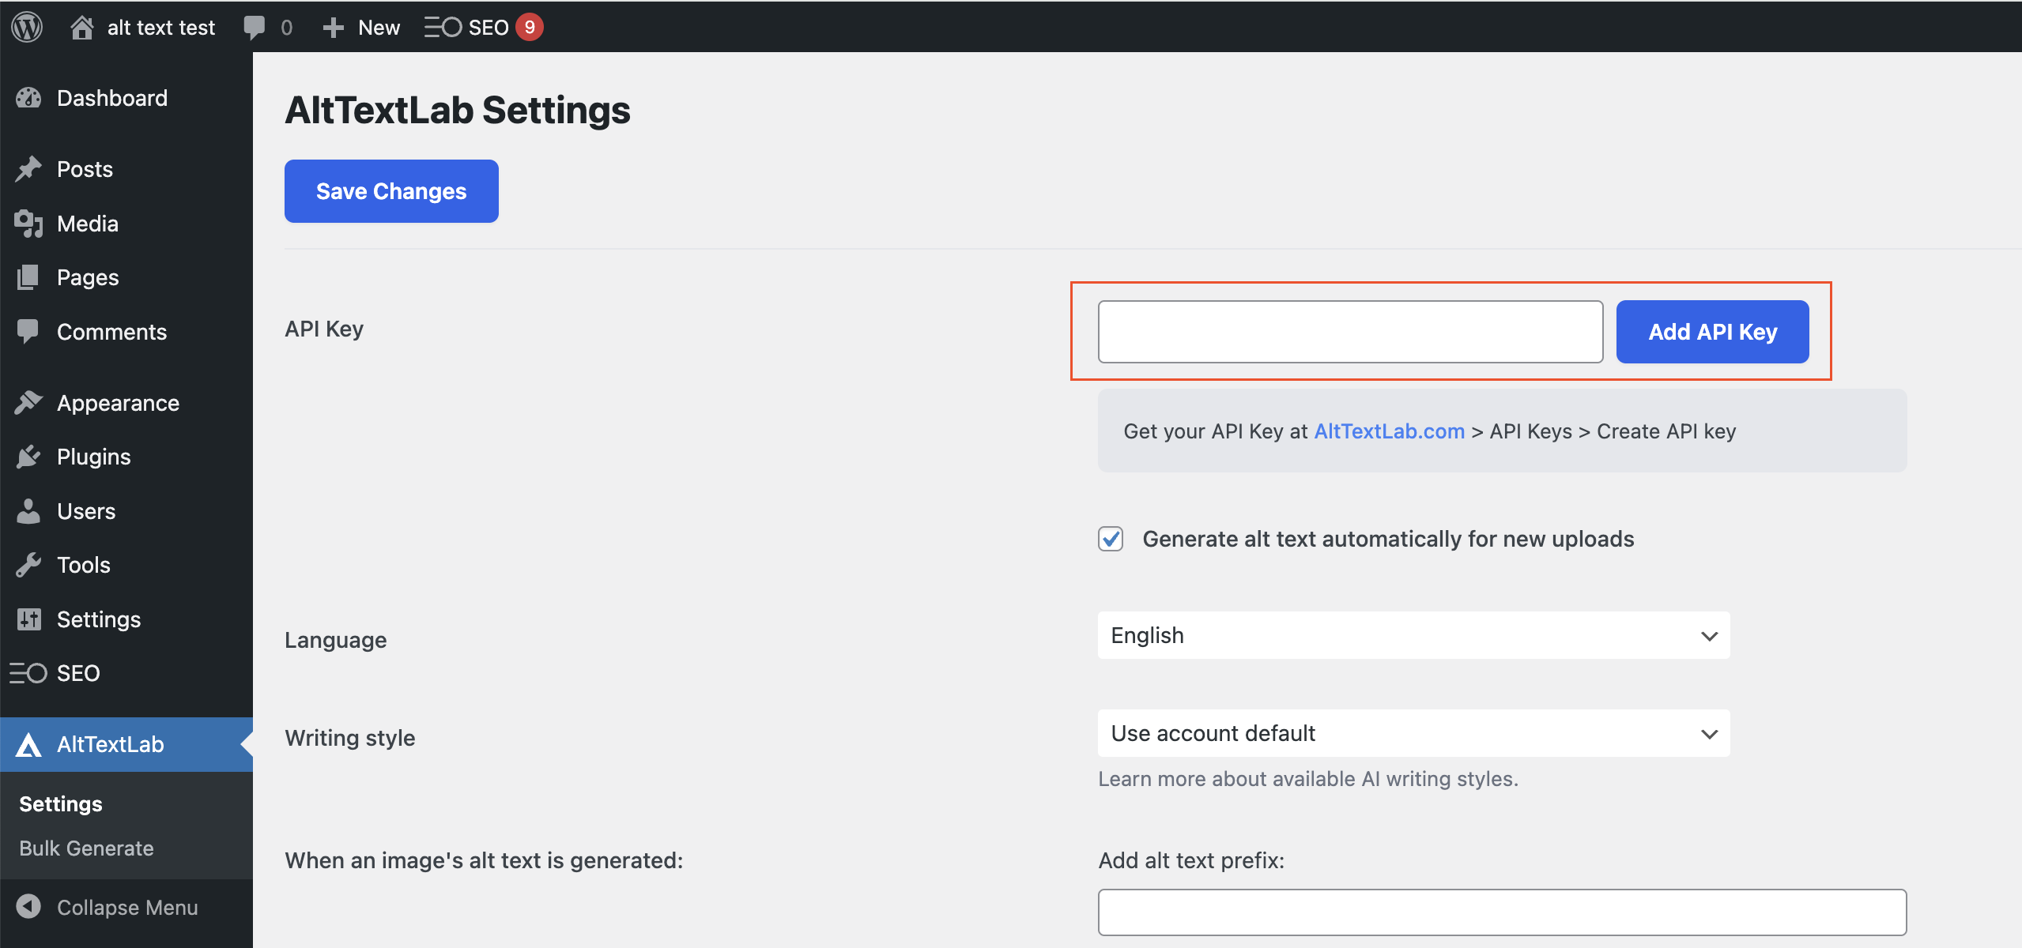Click the Plugins plug icon
2022x948 pixels.
click(x=28, y=457)
